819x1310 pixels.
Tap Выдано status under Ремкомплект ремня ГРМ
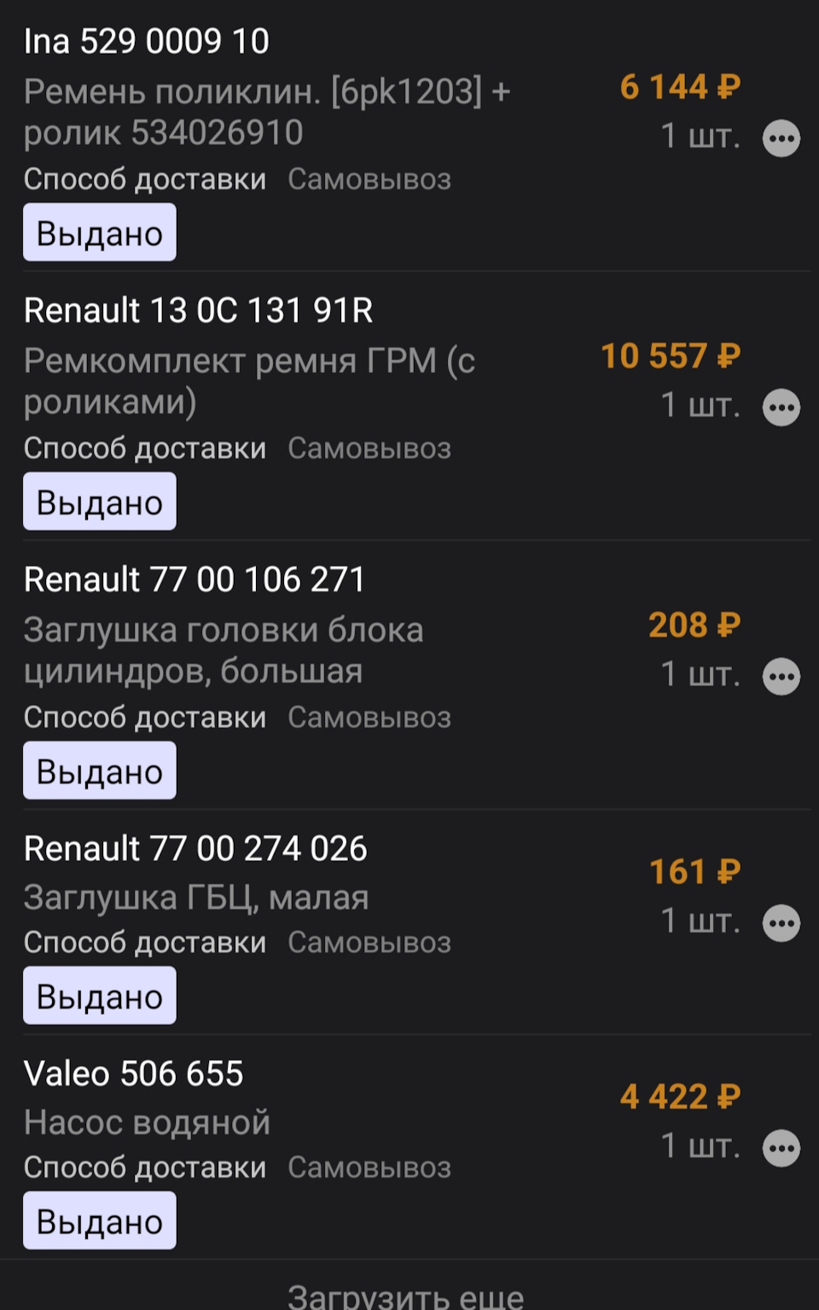pos(100,501)
